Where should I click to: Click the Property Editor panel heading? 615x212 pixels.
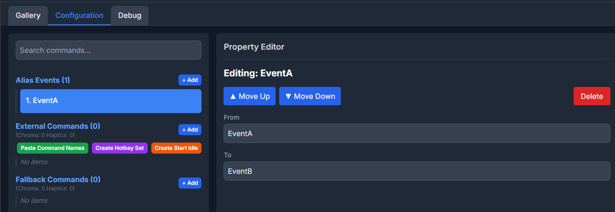pyautogui.click(x=254, y=47)
